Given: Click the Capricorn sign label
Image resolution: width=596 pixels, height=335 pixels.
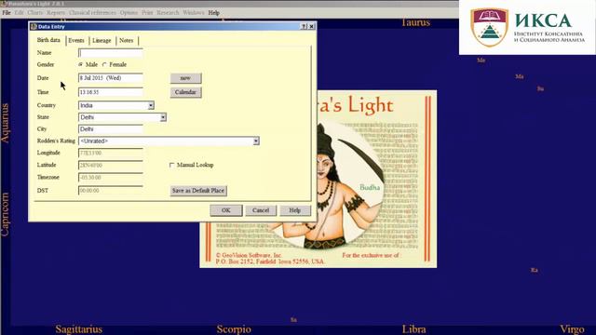Looking at the screenshot, I should [x=5, y=214].
